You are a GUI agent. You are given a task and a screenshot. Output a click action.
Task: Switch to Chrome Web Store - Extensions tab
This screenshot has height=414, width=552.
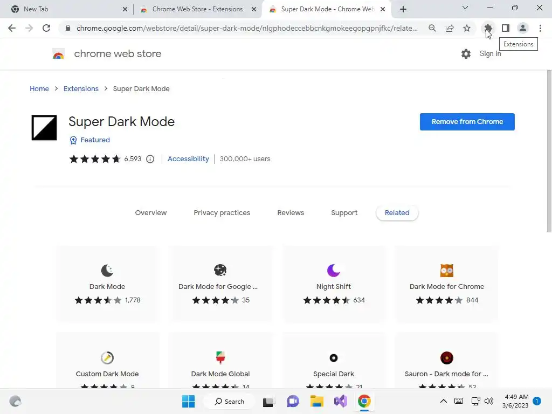pyautogui.click(x=197, y=9)
